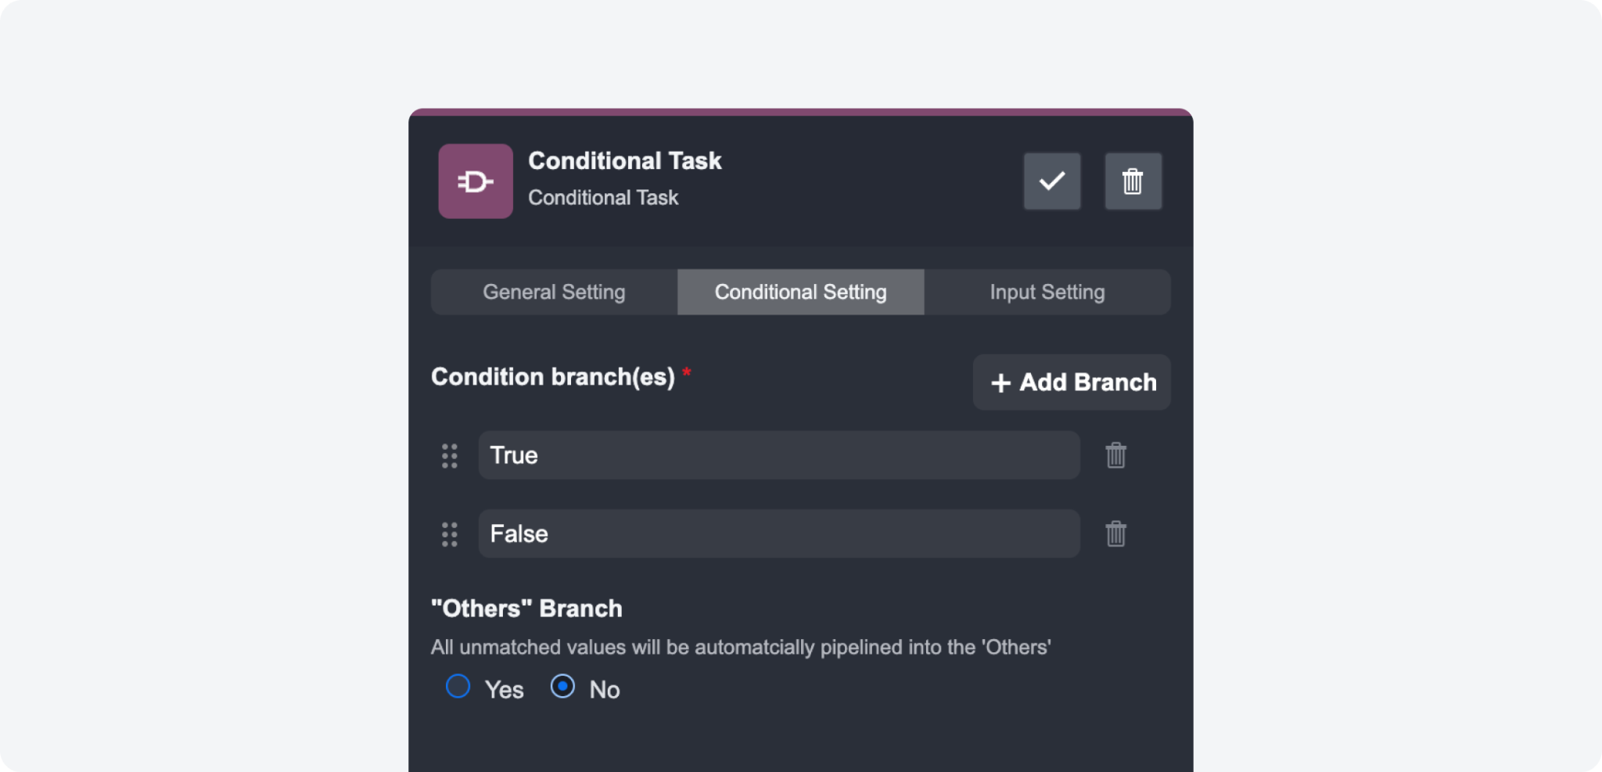Click the Condition branch(es) label
This screenshot has width=1602, height=772.
pos(552,377)
